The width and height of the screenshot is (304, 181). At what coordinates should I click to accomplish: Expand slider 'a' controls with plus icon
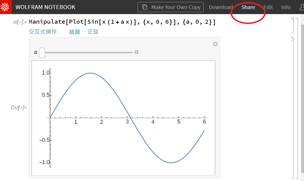[x=137, y=53]
